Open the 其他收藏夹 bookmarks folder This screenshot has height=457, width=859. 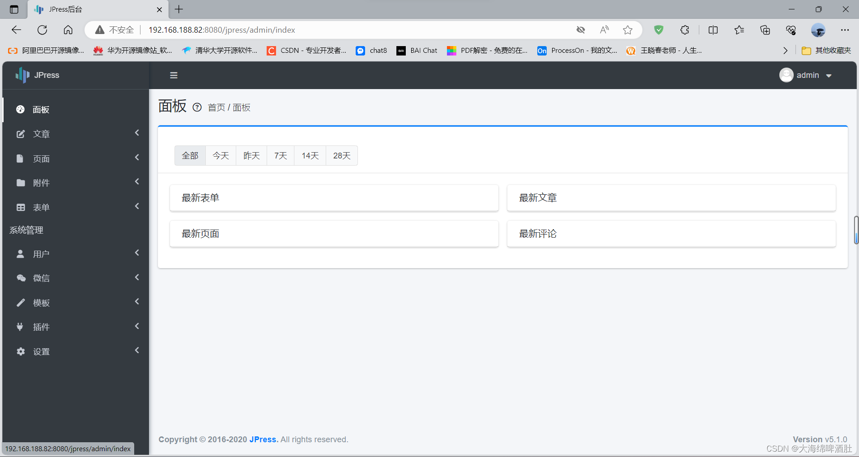click(x=826, y=51)
